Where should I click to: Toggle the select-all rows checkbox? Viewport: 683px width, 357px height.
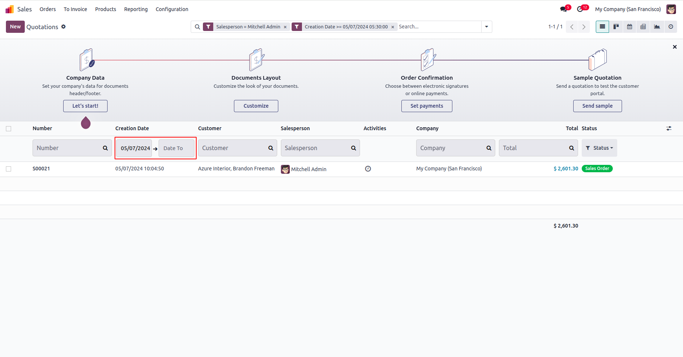point(9,129)
